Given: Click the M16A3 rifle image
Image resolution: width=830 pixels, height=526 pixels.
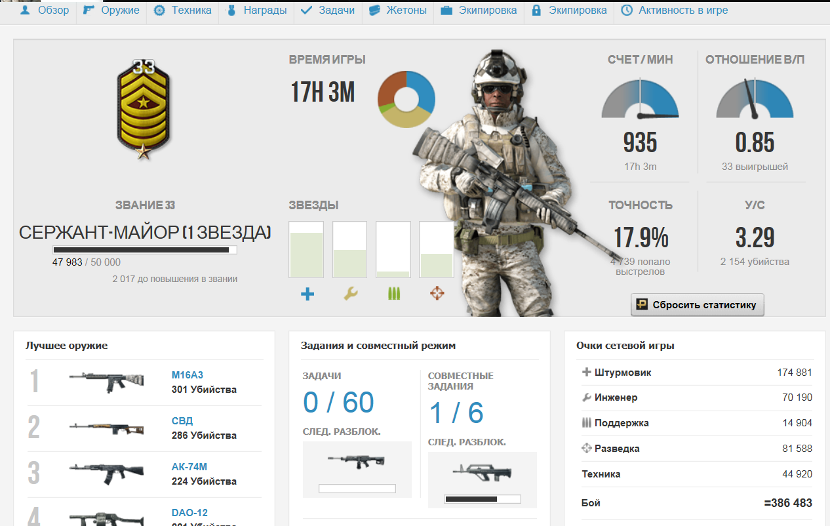Looking at the screenshot, I should tap(106, 382).
